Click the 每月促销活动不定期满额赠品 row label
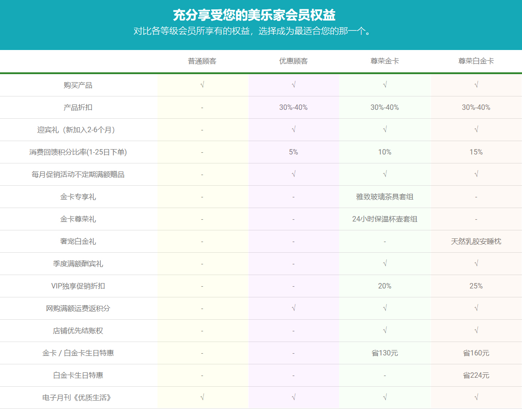 click(78, 175)
